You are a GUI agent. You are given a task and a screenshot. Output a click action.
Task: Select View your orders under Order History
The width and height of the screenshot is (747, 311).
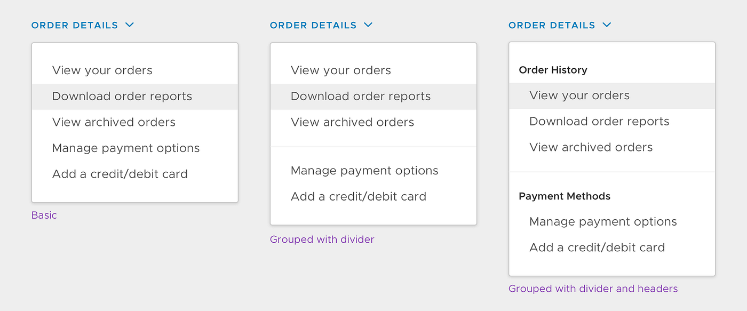pos(579,95)
